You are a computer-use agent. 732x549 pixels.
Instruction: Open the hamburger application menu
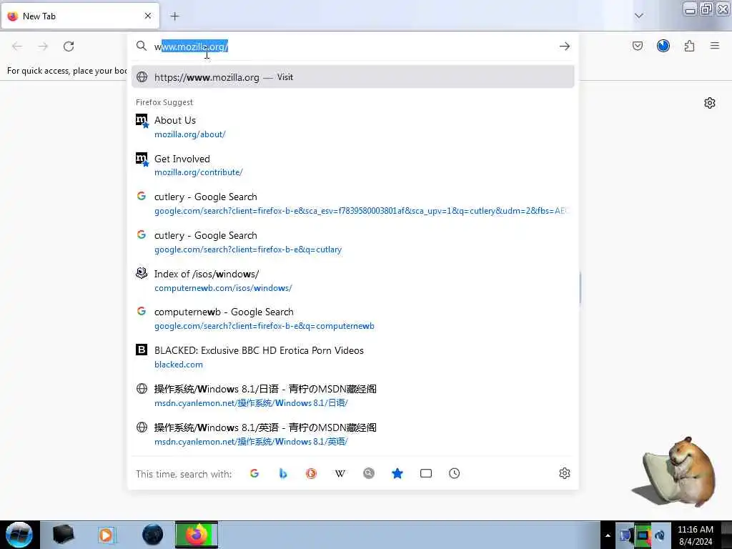(x=715, y=46)
